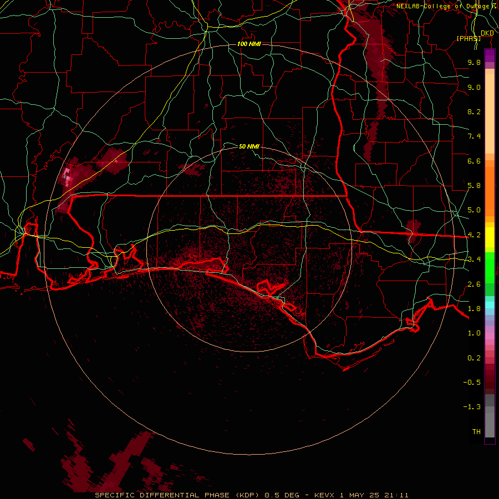This screenshot has height=499, width=499.
Task: Click the 4.2 value on the color scale
Action: pyautogui.click(x=474, y=235)
